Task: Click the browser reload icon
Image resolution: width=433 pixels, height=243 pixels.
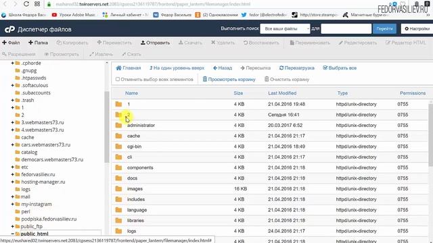Action: (26, 4)
